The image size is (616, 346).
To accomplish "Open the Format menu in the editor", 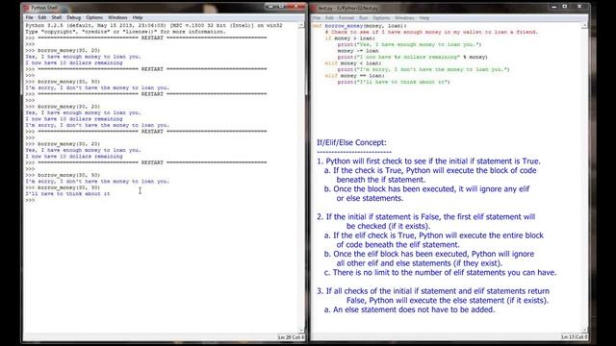I will coord(346,18).
